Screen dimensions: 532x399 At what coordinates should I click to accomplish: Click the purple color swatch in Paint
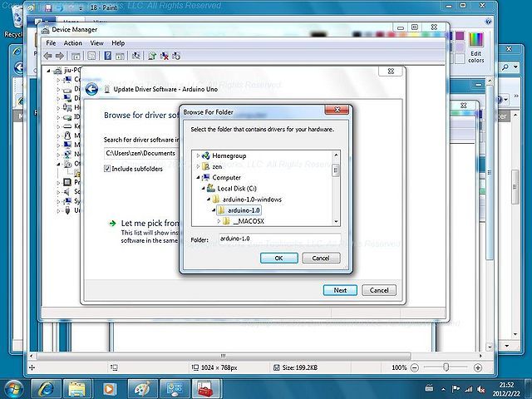pyautogui.click(x=460, y=36)
